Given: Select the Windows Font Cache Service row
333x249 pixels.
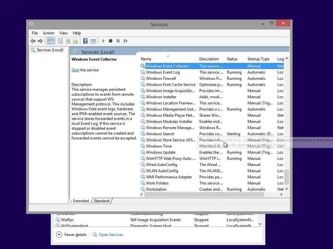Looking at the screenshot, I should 212,85.
